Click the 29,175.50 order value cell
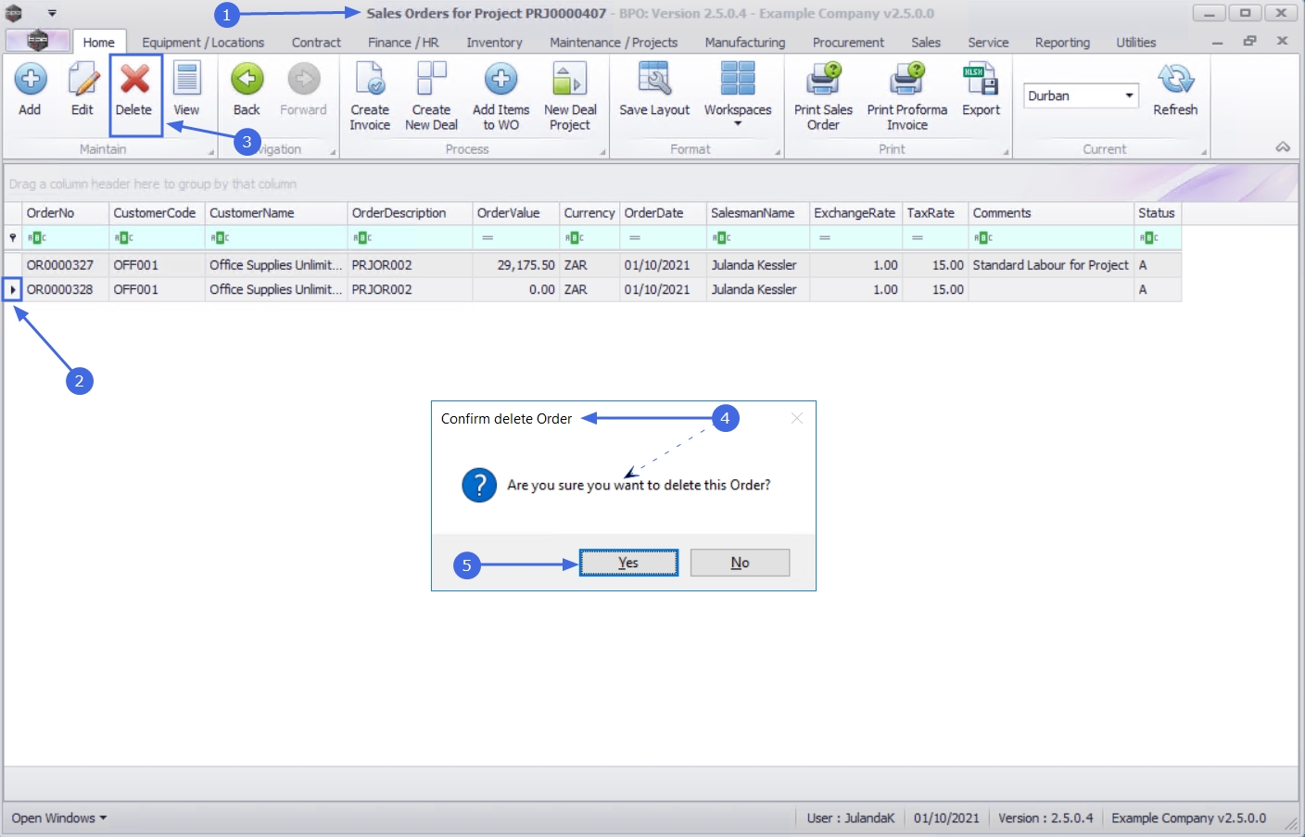This screenshot has width=1305, height=837. pos(516,265)
